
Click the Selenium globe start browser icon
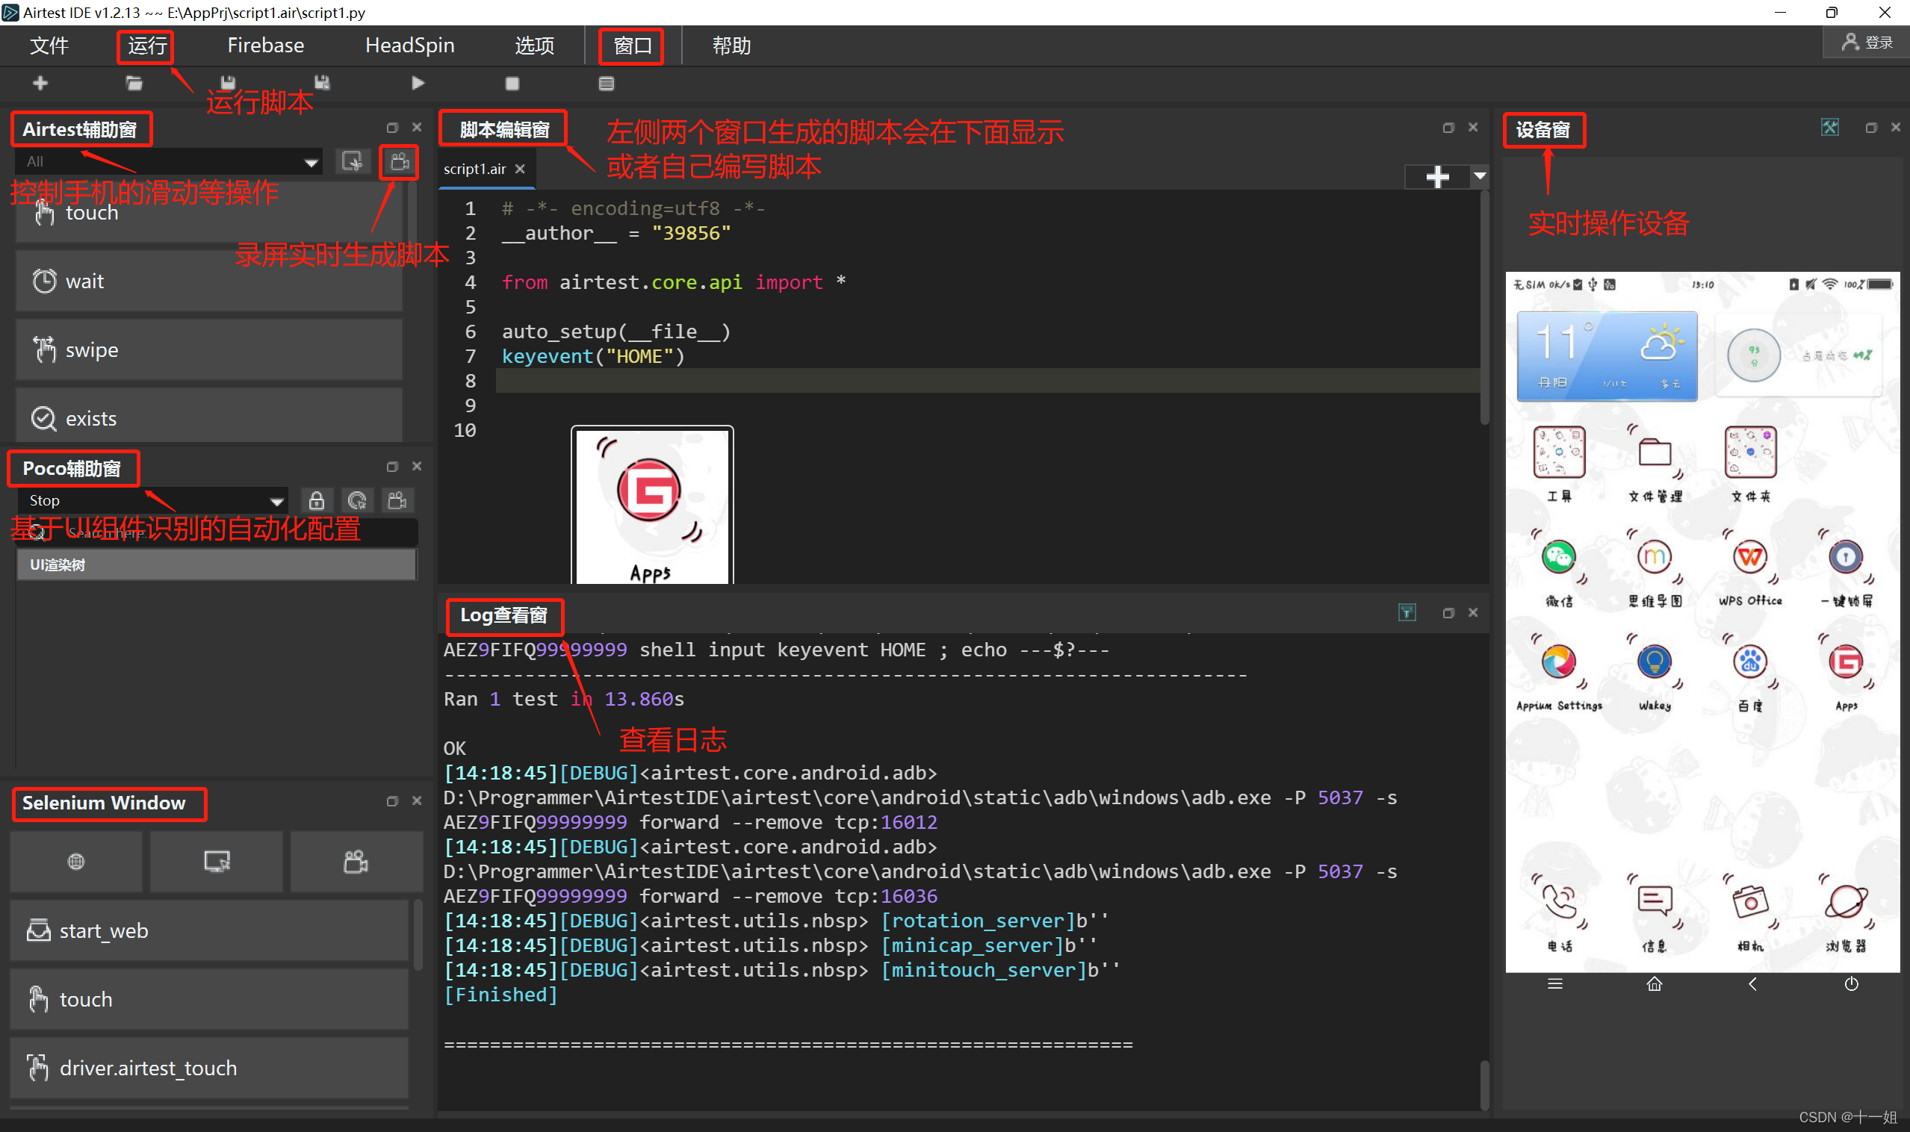75,861
